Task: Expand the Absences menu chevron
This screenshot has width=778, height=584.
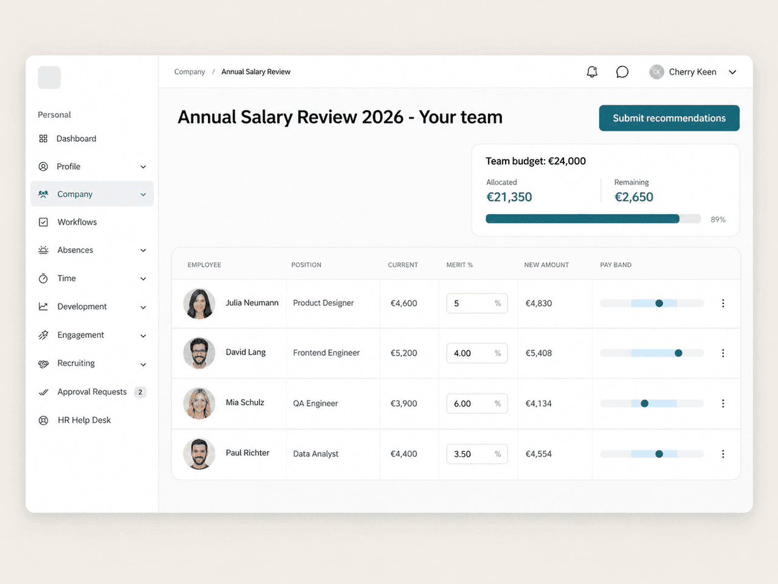Action: (x=143, y=251)
